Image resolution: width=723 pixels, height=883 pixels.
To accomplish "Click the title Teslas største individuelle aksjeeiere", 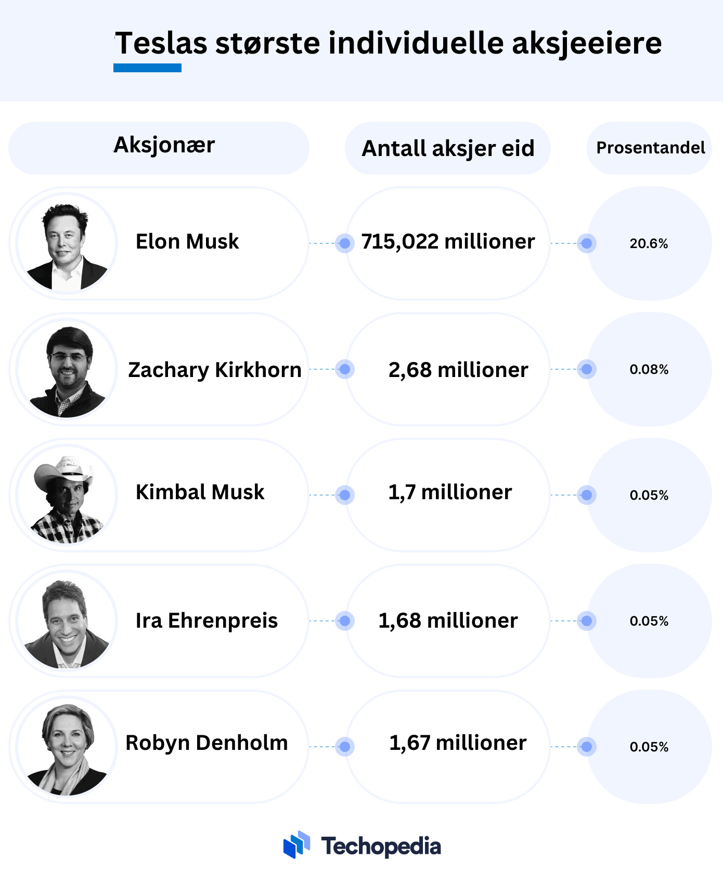I will tap(388, 43).
